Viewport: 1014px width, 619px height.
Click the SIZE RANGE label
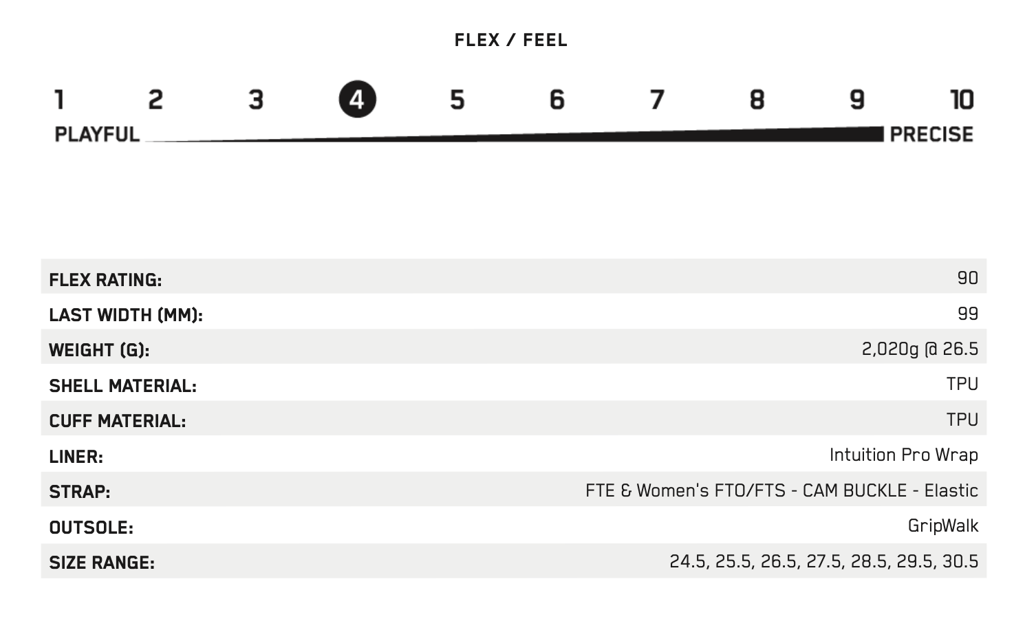pyautogui.click(x=102, y=563)
